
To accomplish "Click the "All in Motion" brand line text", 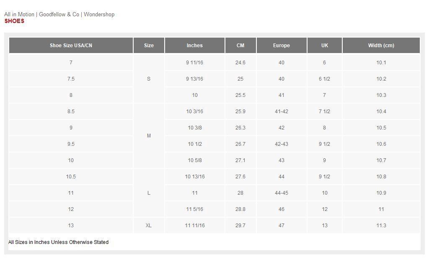I will point(19,14).
